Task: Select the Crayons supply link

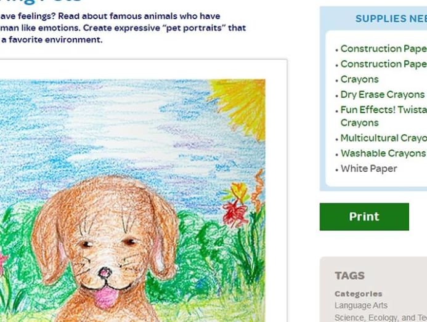Action: [x=359, y=79]
